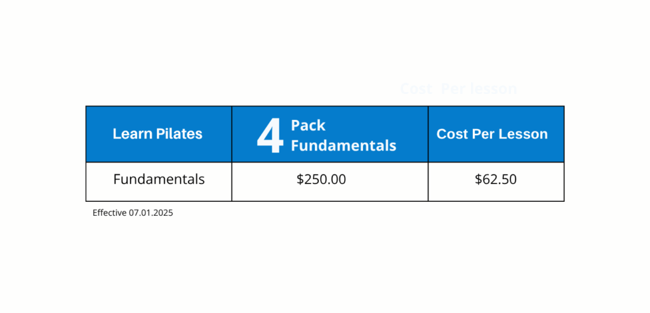Click the date 07.01.2025 below the table
650x313 pixels.
[x=151, y=213]
